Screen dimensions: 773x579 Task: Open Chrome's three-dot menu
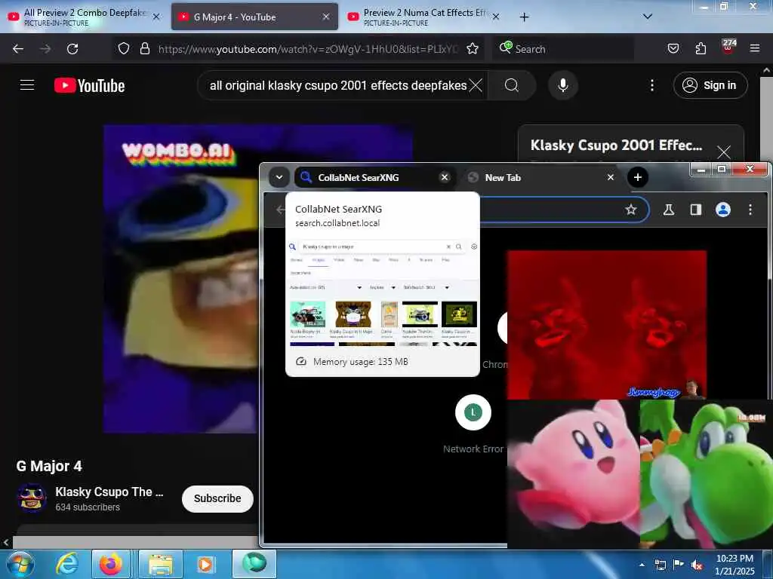pos(750,210)
